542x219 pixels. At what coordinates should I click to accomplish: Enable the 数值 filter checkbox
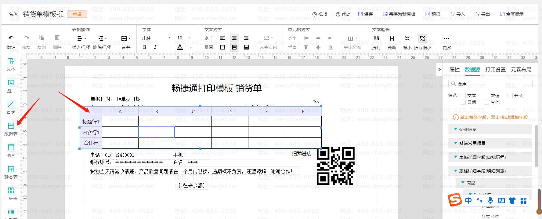coord(487,96)
